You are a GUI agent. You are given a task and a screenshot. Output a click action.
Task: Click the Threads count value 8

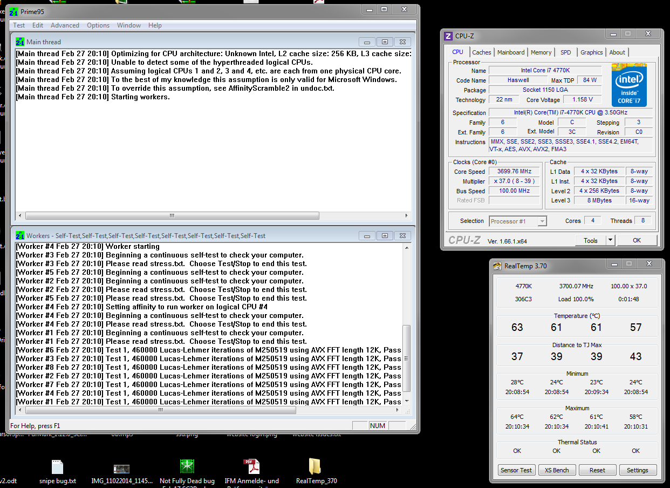coord(642,221)
